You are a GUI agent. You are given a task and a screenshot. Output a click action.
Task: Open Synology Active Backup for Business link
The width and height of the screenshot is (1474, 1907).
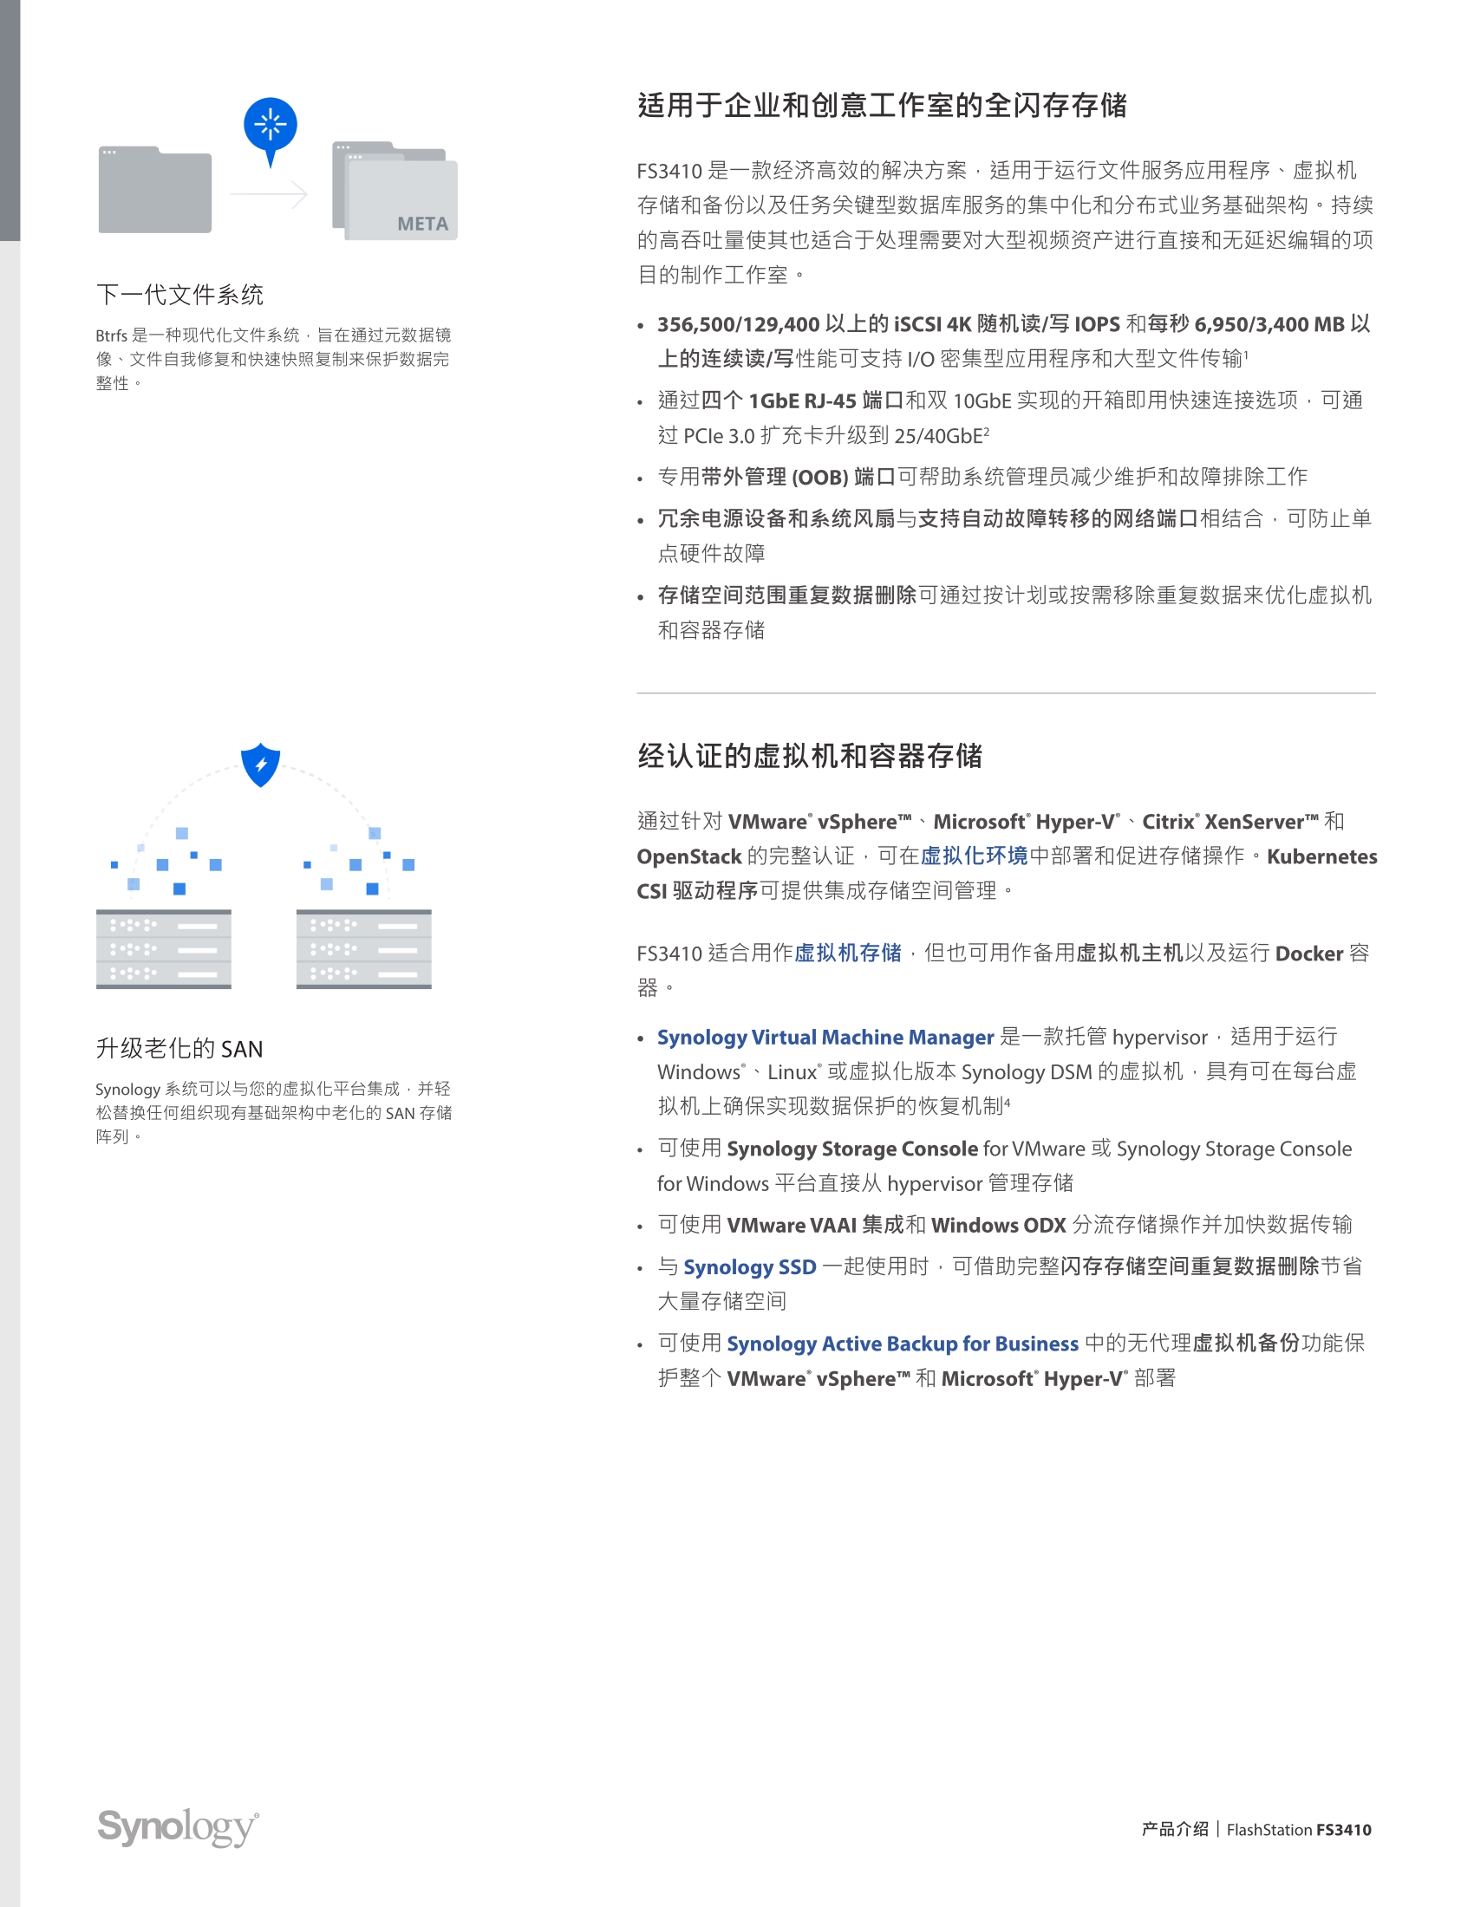(903, 1344)
